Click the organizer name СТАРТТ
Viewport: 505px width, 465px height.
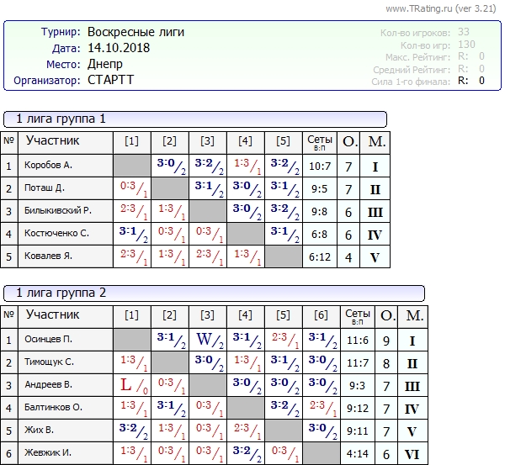click(110, 80)
